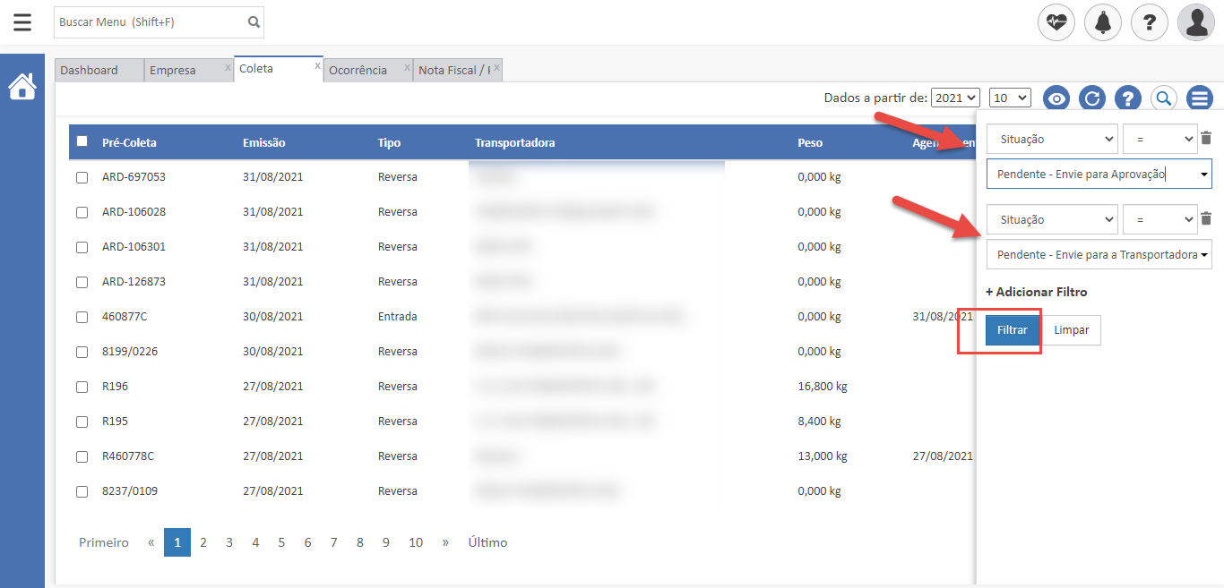Delete the first Situação filter with trash icon
This screenshot has width=1224, height=588.
[x=1206, y=139]
